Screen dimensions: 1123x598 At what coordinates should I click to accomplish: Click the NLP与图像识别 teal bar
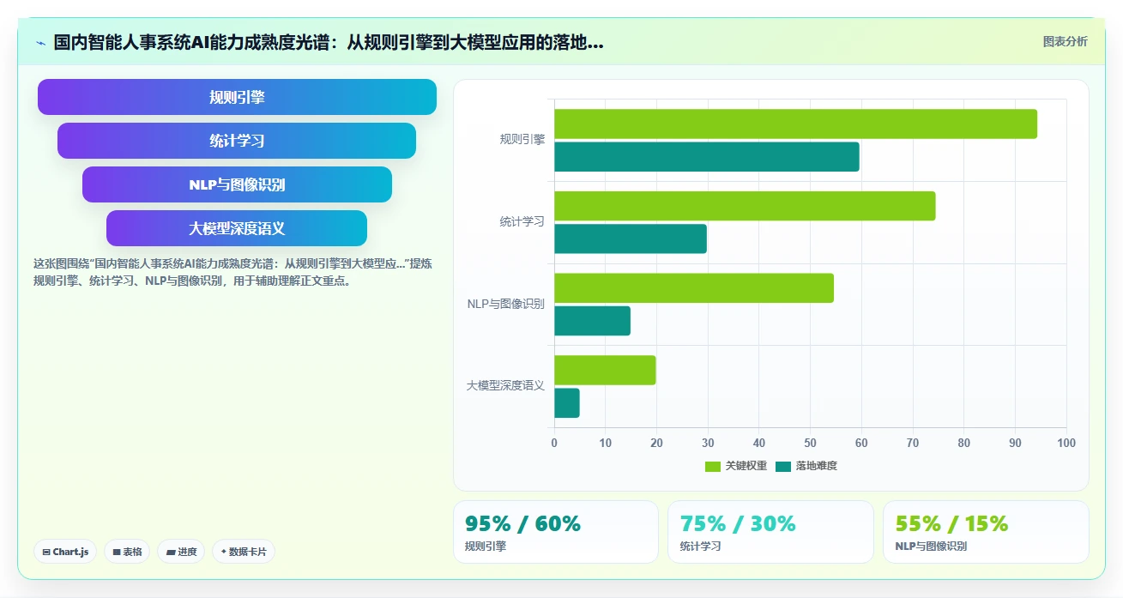(592, 321)
